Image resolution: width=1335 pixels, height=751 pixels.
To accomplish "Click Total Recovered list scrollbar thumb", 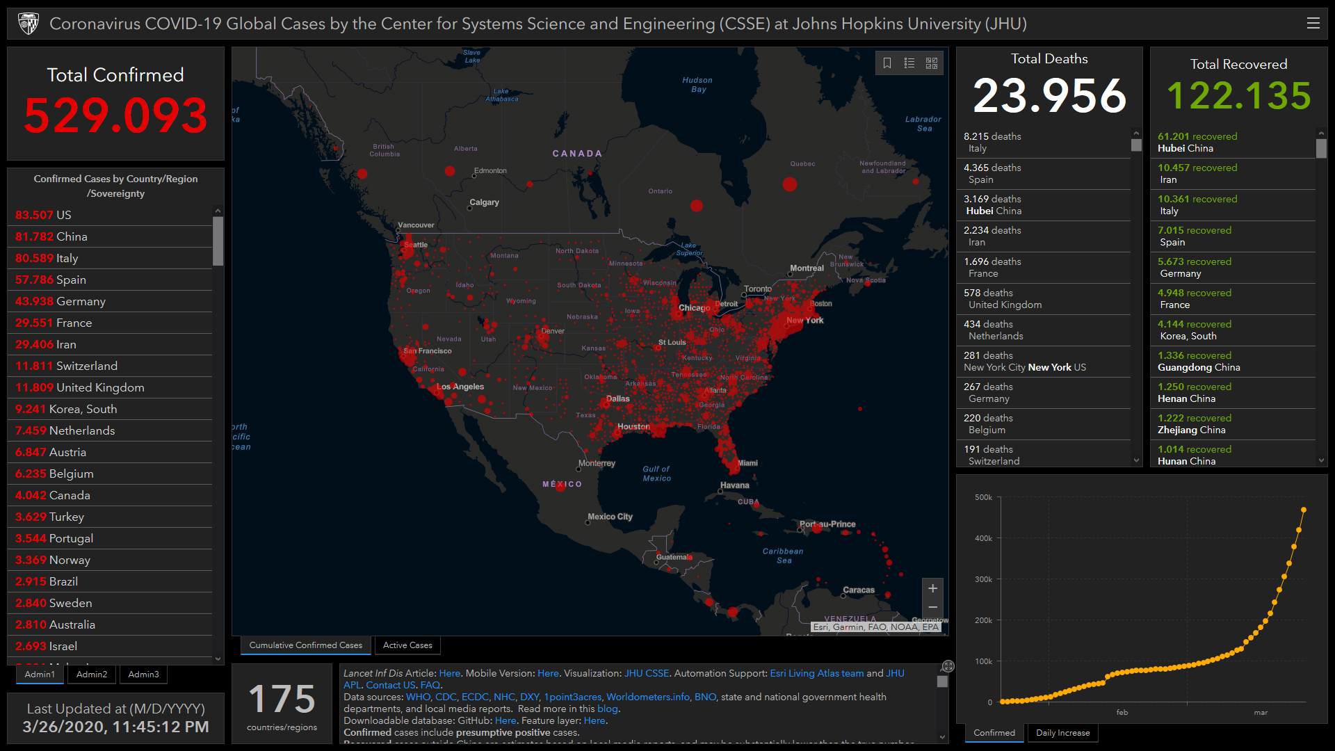I will coord(1321,148).
